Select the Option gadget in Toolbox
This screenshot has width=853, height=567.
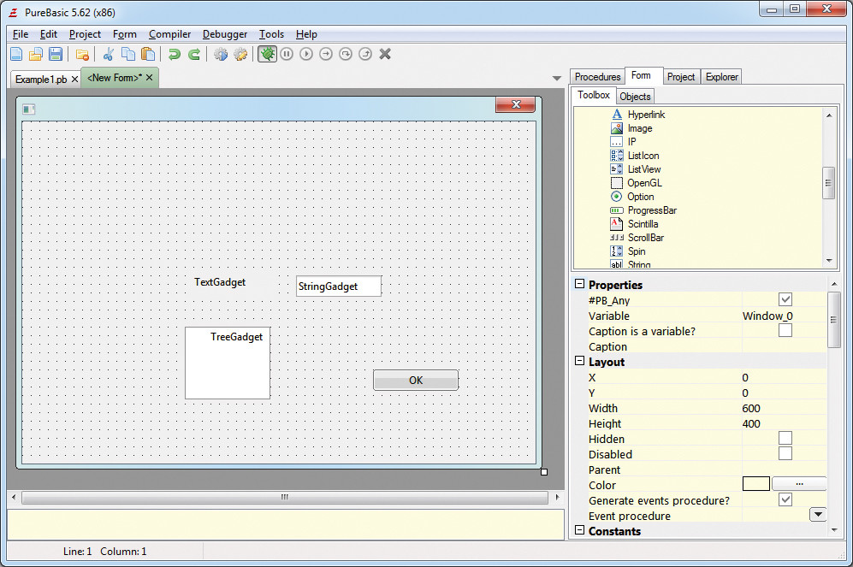[640, 197]
